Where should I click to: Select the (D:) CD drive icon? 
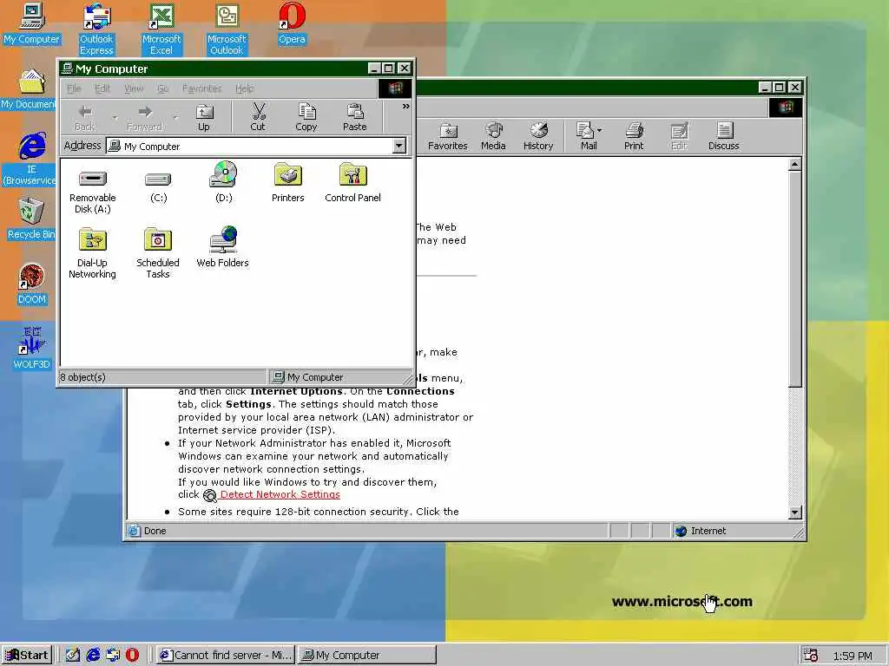(223, 182)
